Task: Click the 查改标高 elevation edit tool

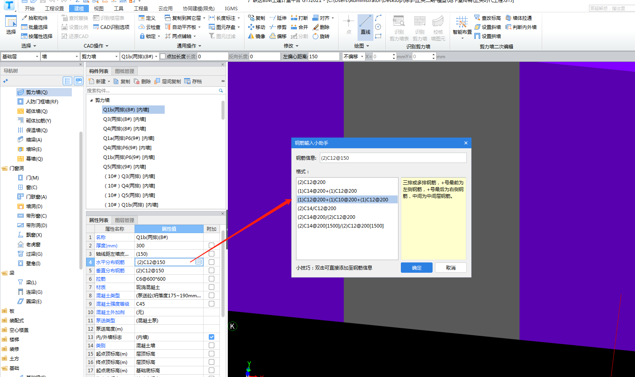Action: coord(487,18)
